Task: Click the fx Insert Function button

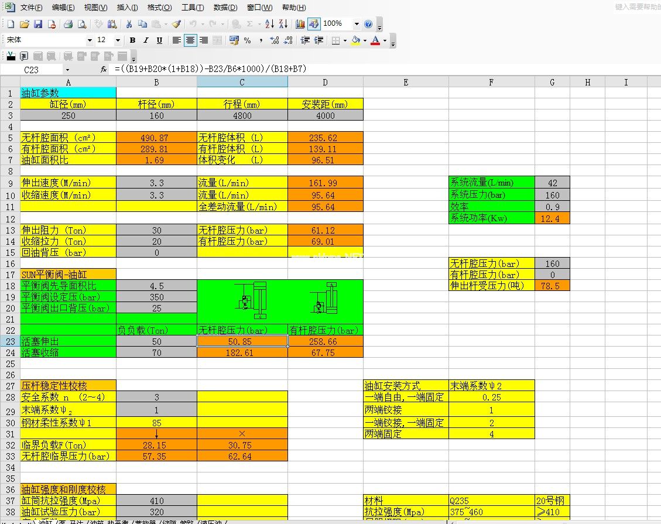Action: point(104,70)
